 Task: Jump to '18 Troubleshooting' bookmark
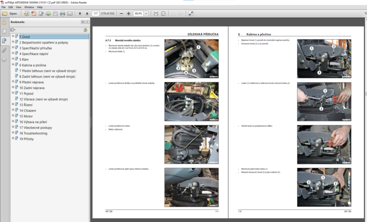[x=33, y=133]
